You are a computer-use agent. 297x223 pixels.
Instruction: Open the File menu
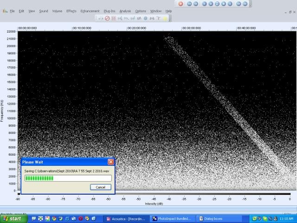click(12, 11)
